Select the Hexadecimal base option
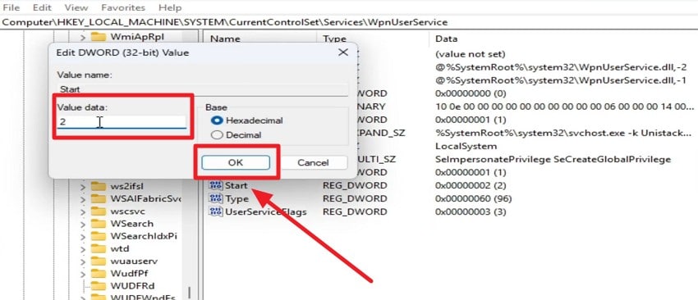The width and height of the screenshot is (698, 300). 218,120
